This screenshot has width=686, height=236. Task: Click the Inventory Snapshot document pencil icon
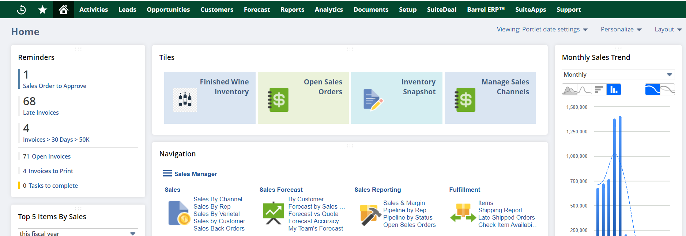(373, 99)
